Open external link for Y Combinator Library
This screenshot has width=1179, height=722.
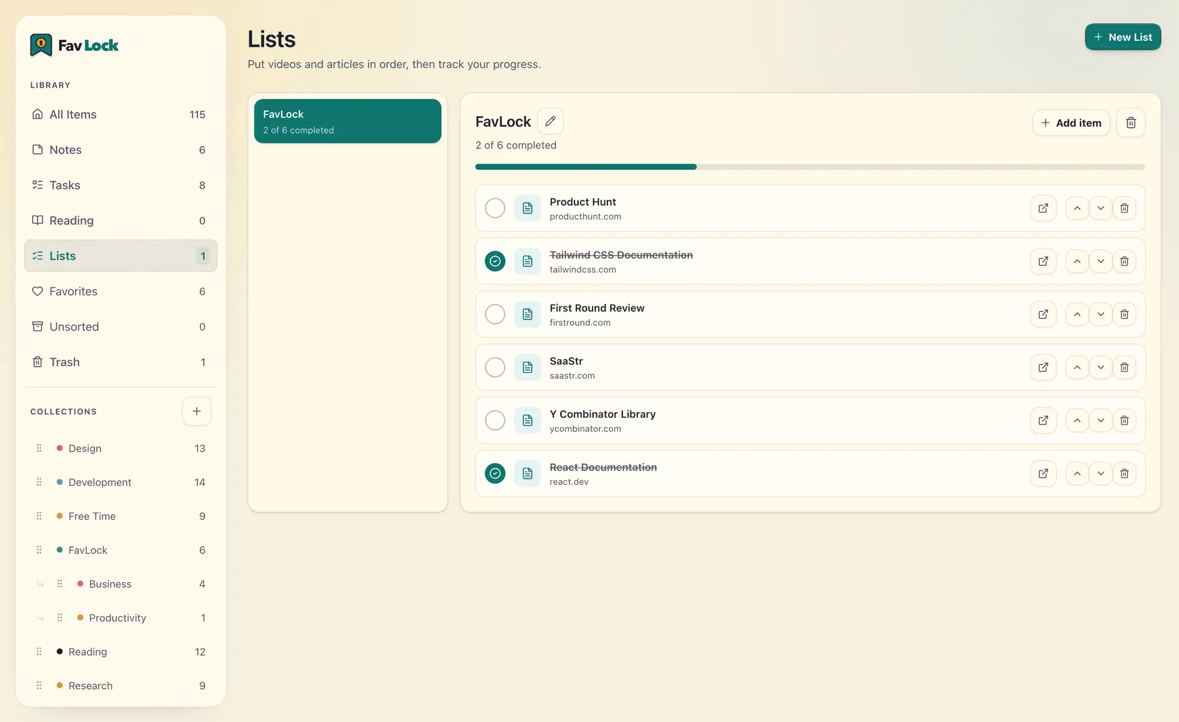coord(1043,420)
